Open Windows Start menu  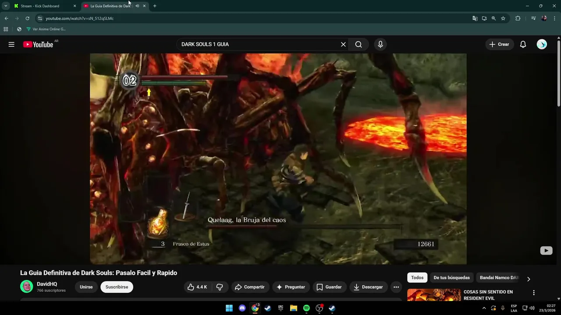click(229, 308)
